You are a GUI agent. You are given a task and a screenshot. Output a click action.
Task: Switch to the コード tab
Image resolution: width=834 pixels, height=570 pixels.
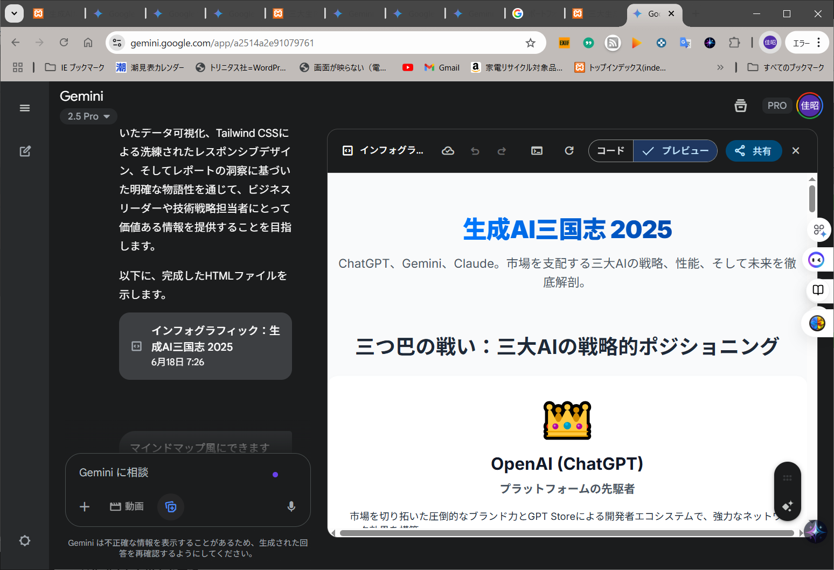(611, 151)
